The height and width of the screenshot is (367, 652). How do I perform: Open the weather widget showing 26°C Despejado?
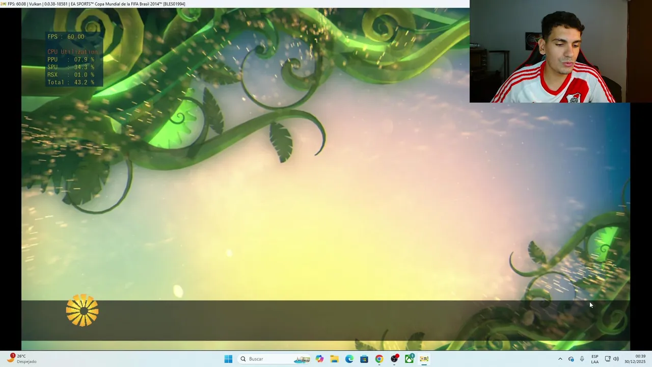(x=21, y=359)
